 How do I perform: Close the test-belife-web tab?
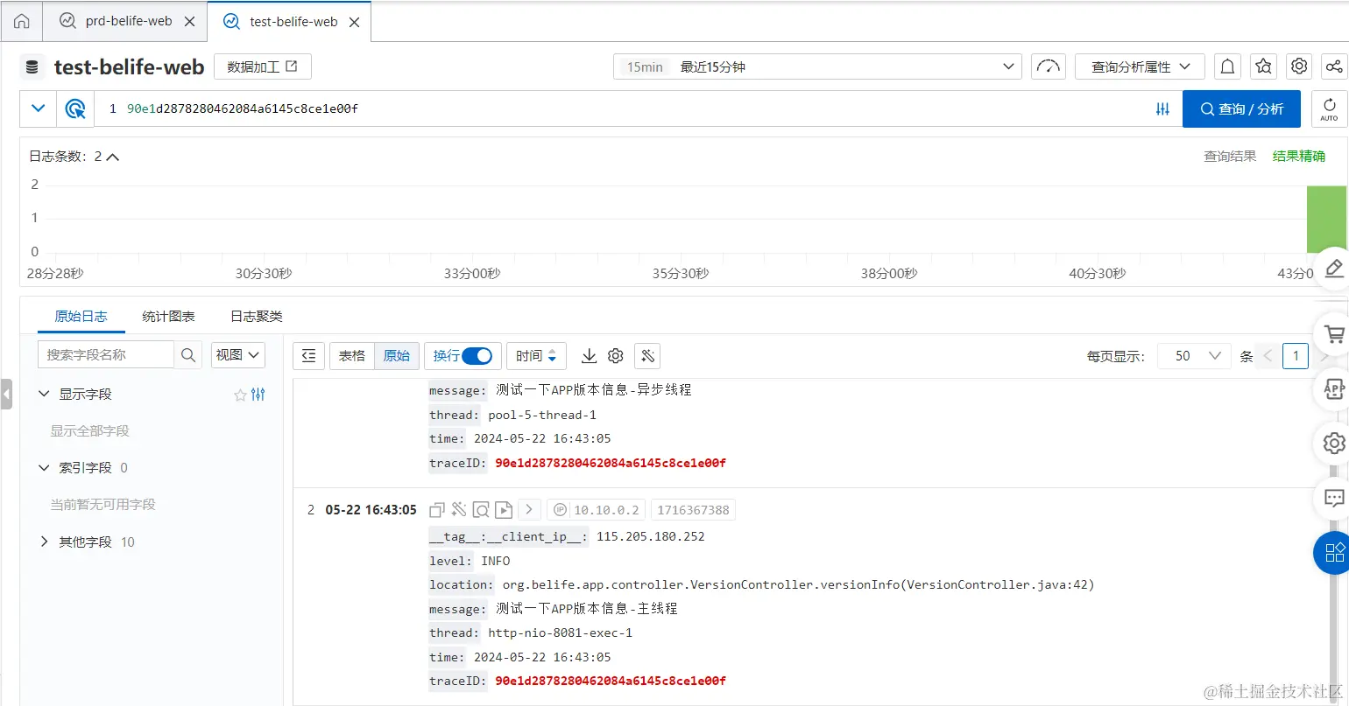pos(354,22)
